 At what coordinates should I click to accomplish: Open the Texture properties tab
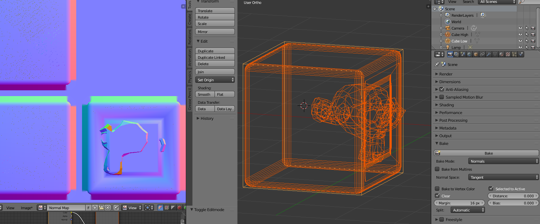[508, 54]
